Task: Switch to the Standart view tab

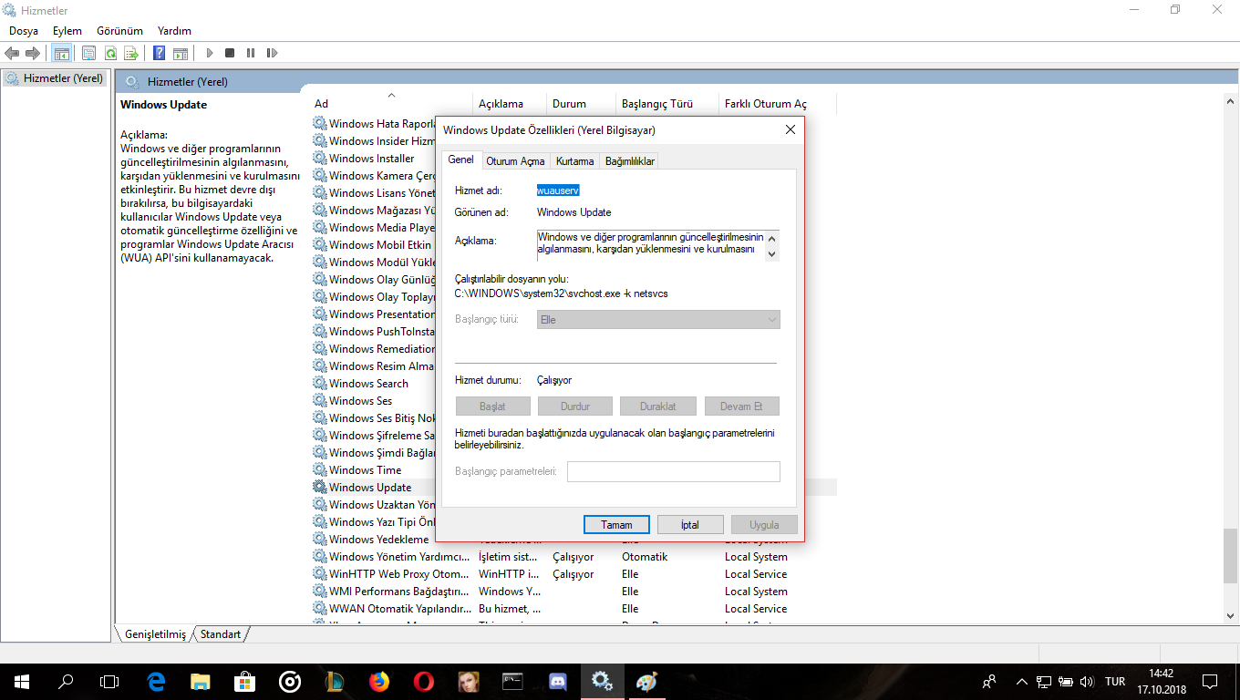Action: pos(221,633)
